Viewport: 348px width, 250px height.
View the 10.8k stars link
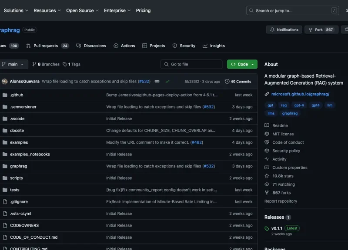(279, 176)
